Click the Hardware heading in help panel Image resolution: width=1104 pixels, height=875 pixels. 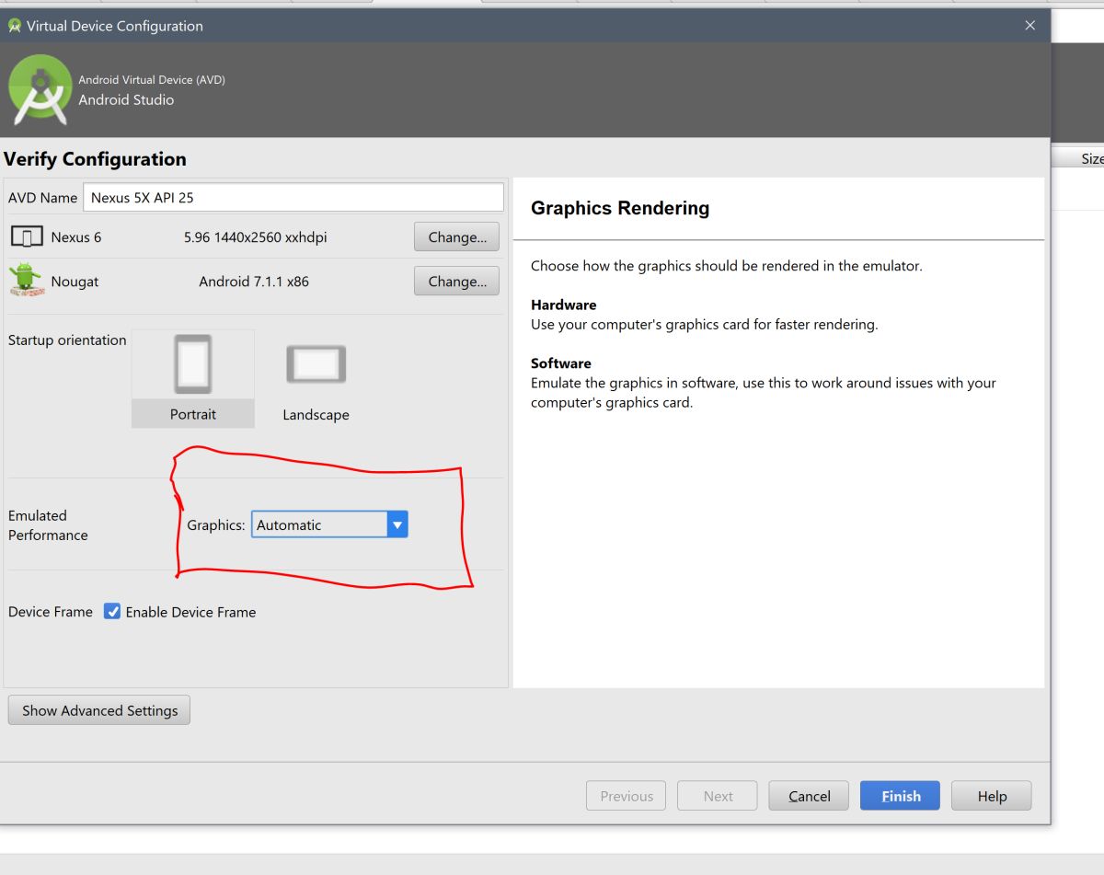564,305
